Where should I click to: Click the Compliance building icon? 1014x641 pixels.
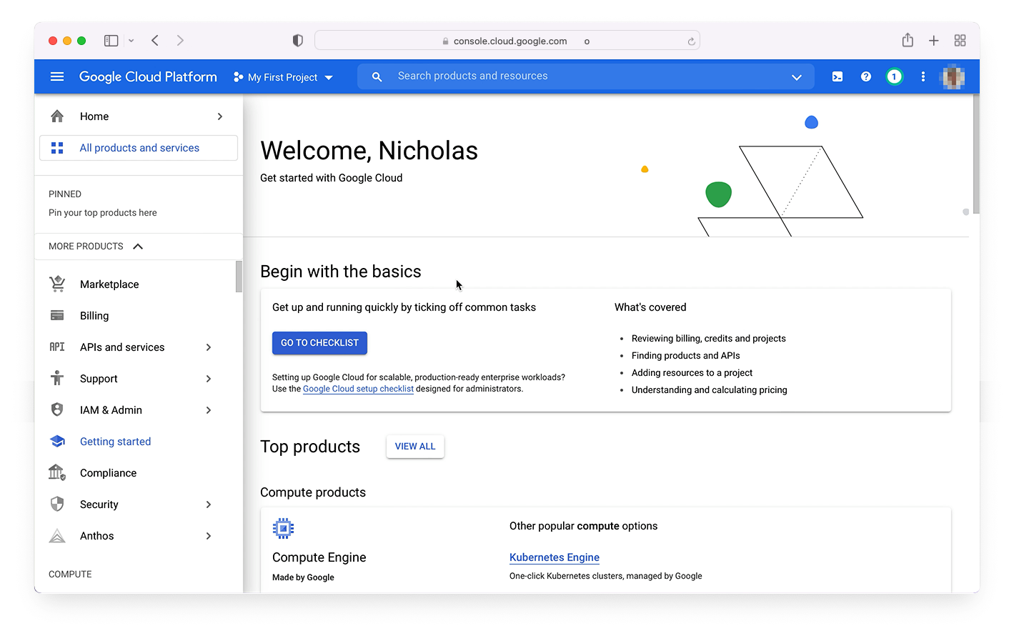[x=57, y=472]
